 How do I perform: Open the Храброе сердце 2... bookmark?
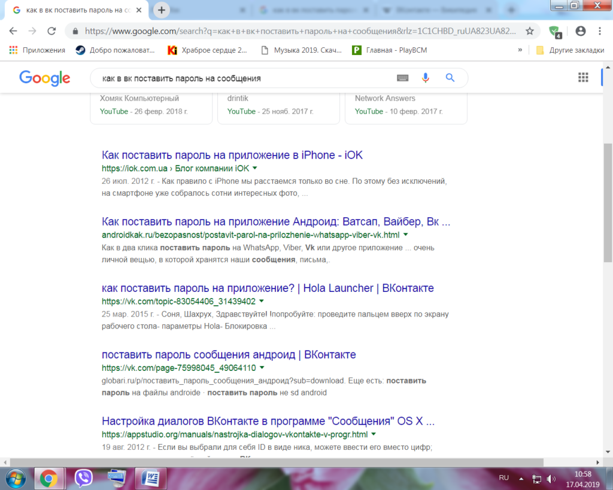208,50
